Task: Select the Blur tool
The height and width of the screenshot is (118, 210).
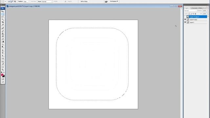Action: (3, 44)
